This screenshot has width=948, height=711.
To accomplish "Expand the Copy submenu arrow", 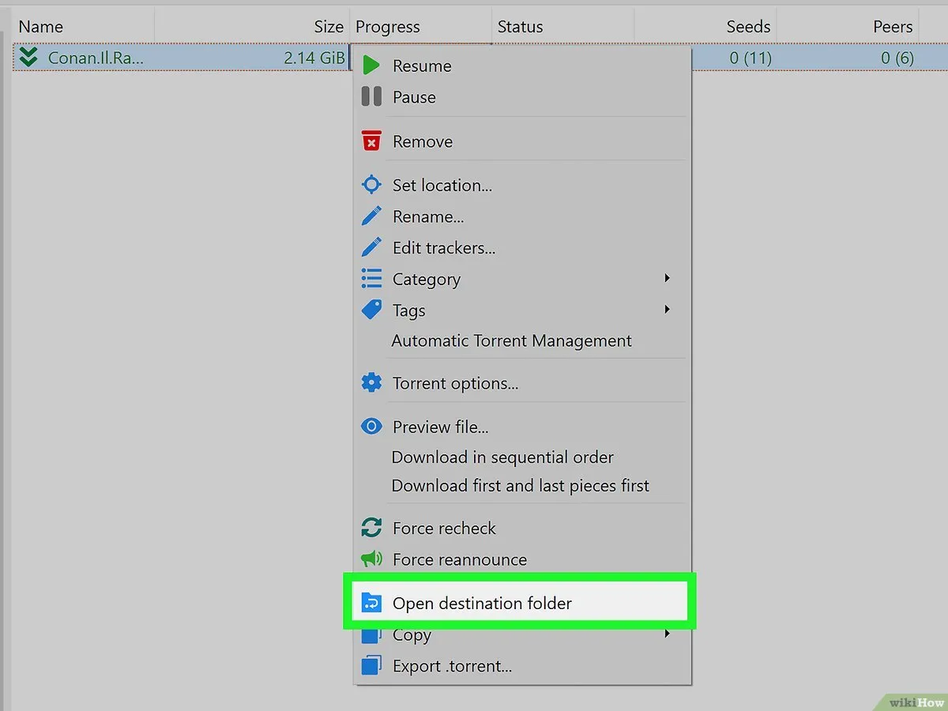I will pos(668,634).
